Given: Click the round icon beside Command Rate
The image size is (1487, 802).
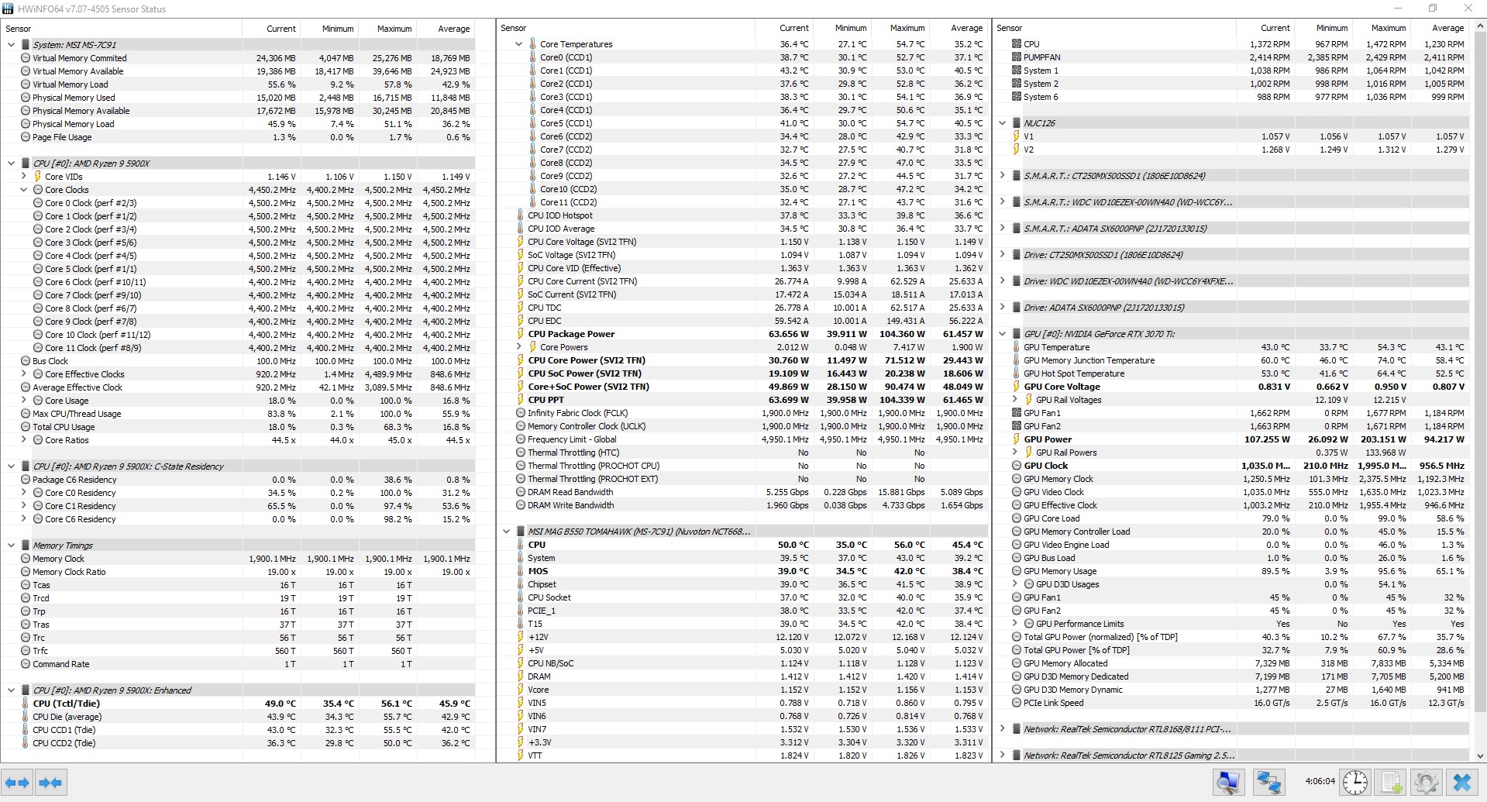Looking at the screenshot, I should click(x=26, y=664).
